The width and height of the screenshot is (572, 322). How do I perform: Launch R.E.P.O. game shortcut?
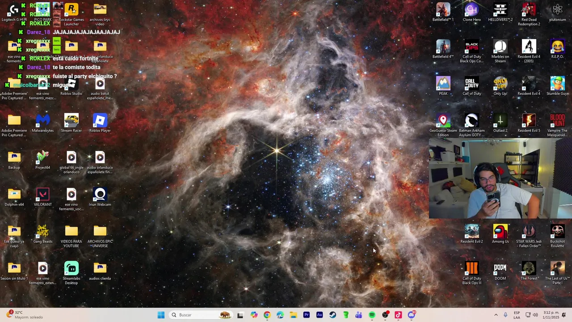tap(557, 49)
